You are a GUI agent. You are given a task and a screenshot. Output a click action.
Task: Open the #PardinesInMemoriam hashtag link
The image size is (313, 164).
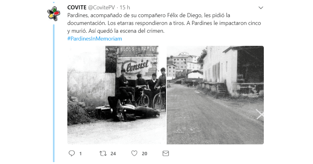95,39
